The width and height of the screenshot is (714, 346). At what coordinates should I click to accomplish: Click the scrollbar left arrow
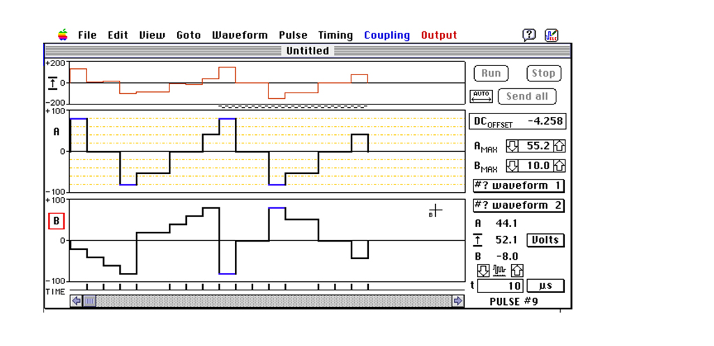(76, 301)
